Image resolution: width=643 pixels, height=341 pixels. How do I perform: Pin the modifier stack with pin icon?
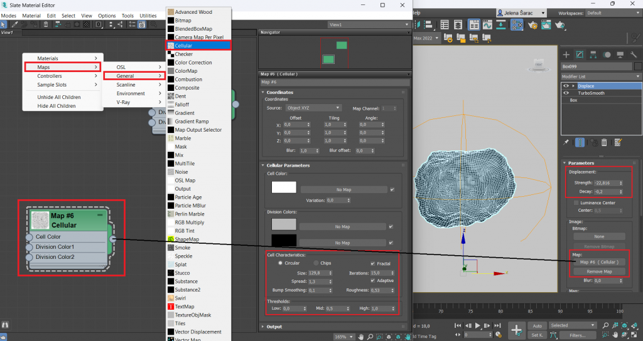coord(566,142)
